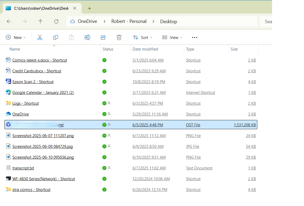Click the Paste clipboard icon
The width and height of the screenshot is (304, 206).
click(72, 37)
